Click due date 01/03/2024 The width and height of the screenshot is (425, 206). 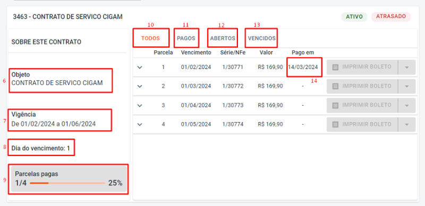[x=196, y=86]
